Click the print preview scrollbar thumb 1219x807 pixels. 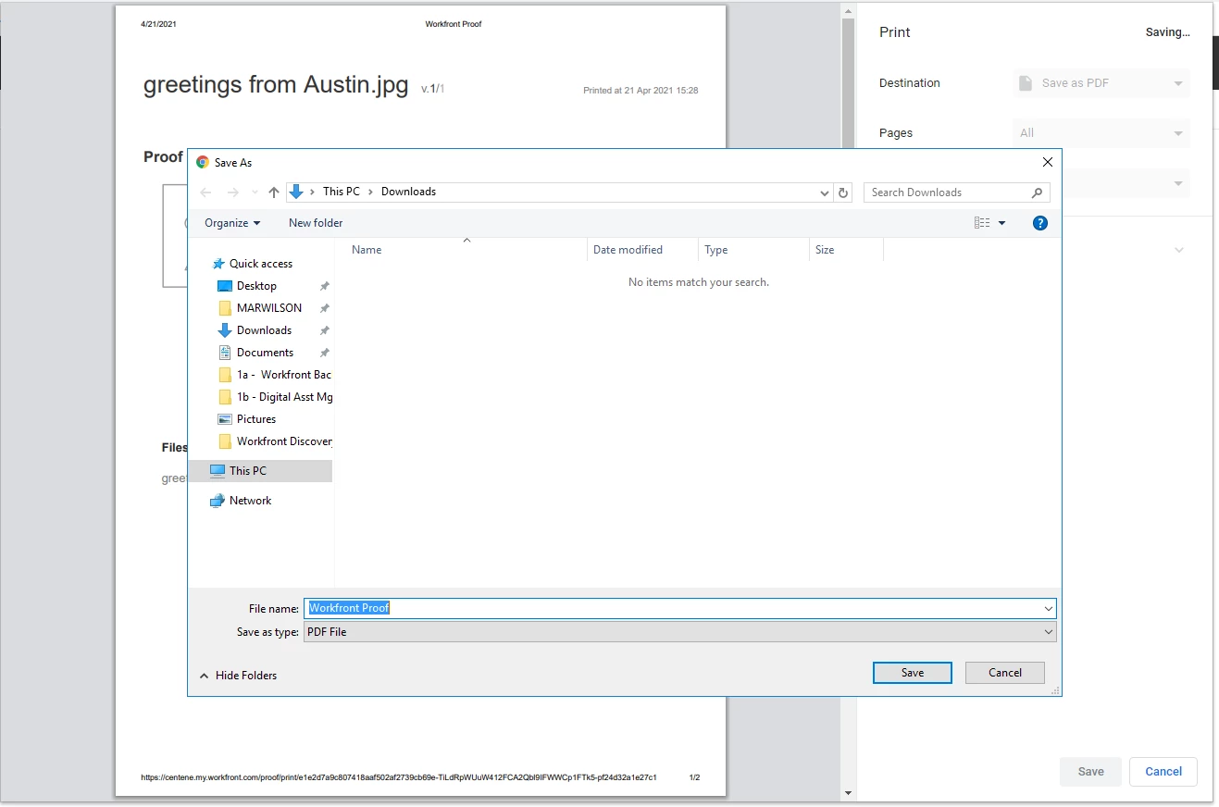[x=848, y=83]
